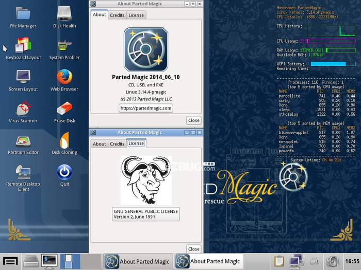
Task: Switch to License tab in top window
Action: 136,15
